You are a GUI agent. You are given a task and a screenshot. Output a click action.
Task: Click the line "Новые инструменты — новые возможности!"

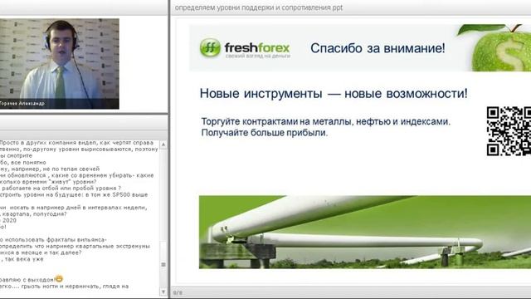click(334, 93)
